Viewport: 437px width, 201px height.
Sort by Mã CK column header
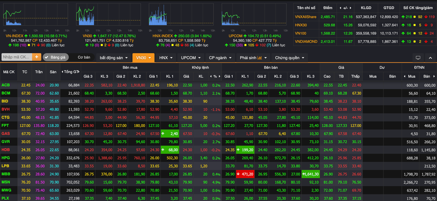[9, 72]
